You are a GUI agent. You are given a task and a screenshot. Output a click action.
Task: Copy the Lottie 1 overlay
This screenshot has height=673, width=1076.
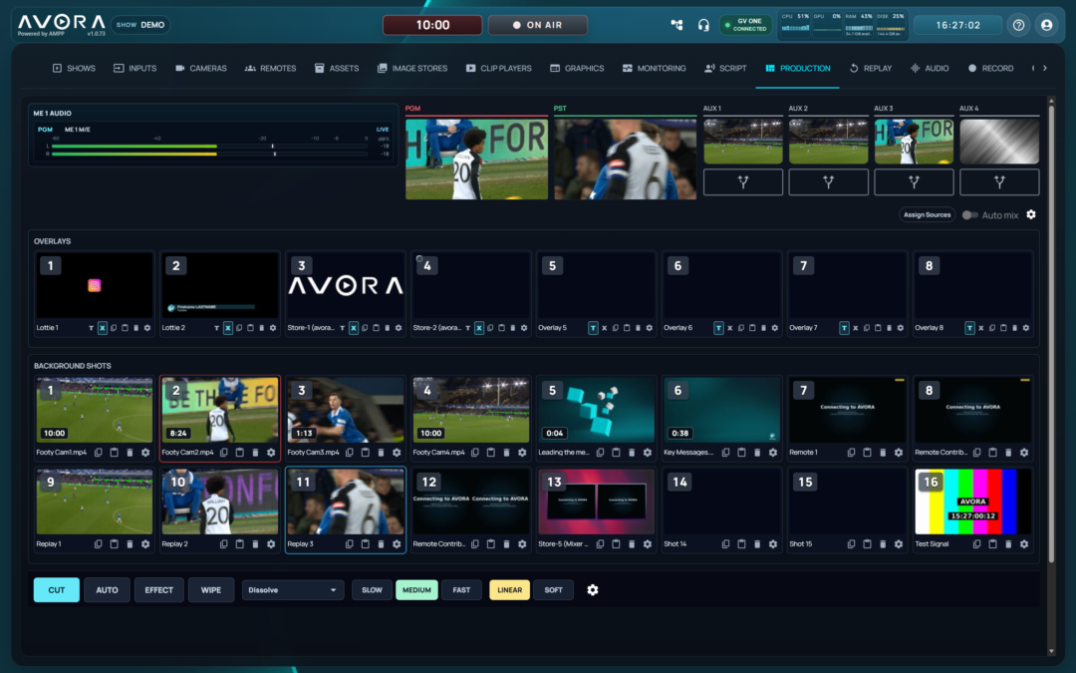(114, 328)
